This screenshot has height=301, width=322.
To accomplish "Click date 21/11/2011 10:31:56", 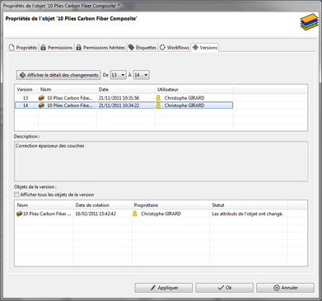I will 119,98.
